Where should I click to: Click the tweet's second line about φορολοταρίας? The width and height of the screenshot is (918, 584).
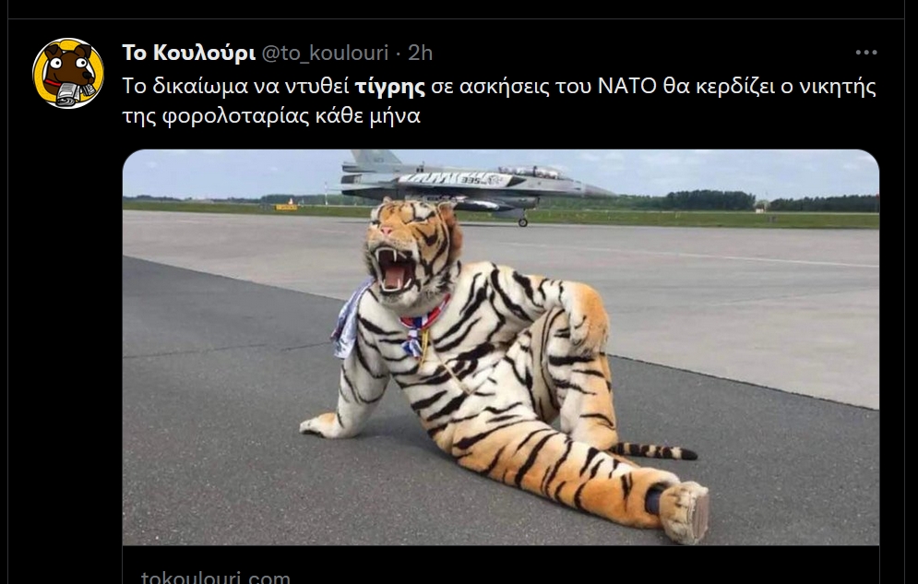(271, 116)
